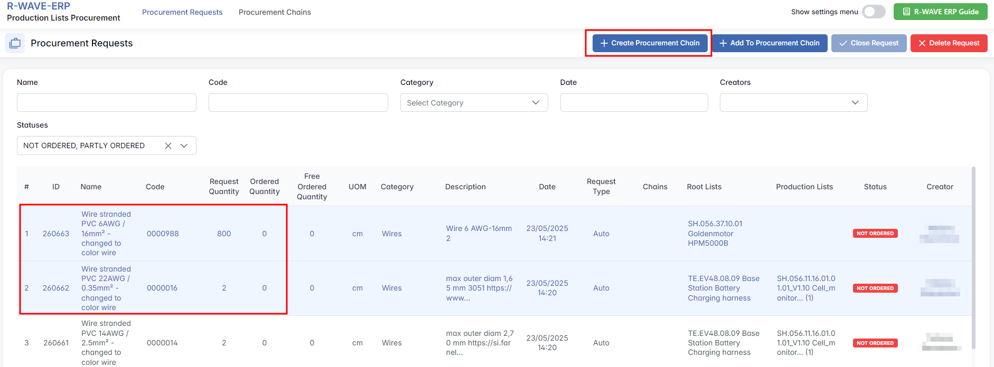Click Add To Procurement Chain button
994x367 pixels.
click(x=770, y=43)
